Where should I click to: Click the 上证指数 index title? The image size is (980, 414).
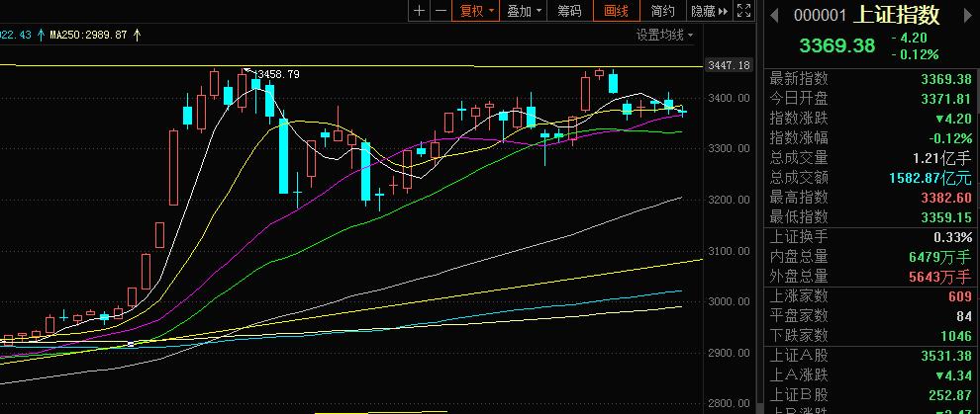pos(896,14)
